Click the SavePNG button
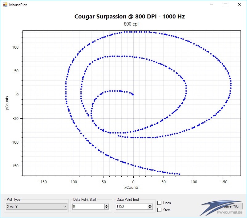247x218 pixels. click(231, 206)
